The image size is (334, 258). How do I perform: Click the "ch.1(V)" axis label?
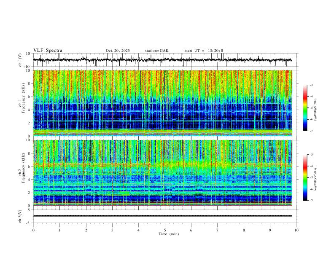tap(20, 60)
